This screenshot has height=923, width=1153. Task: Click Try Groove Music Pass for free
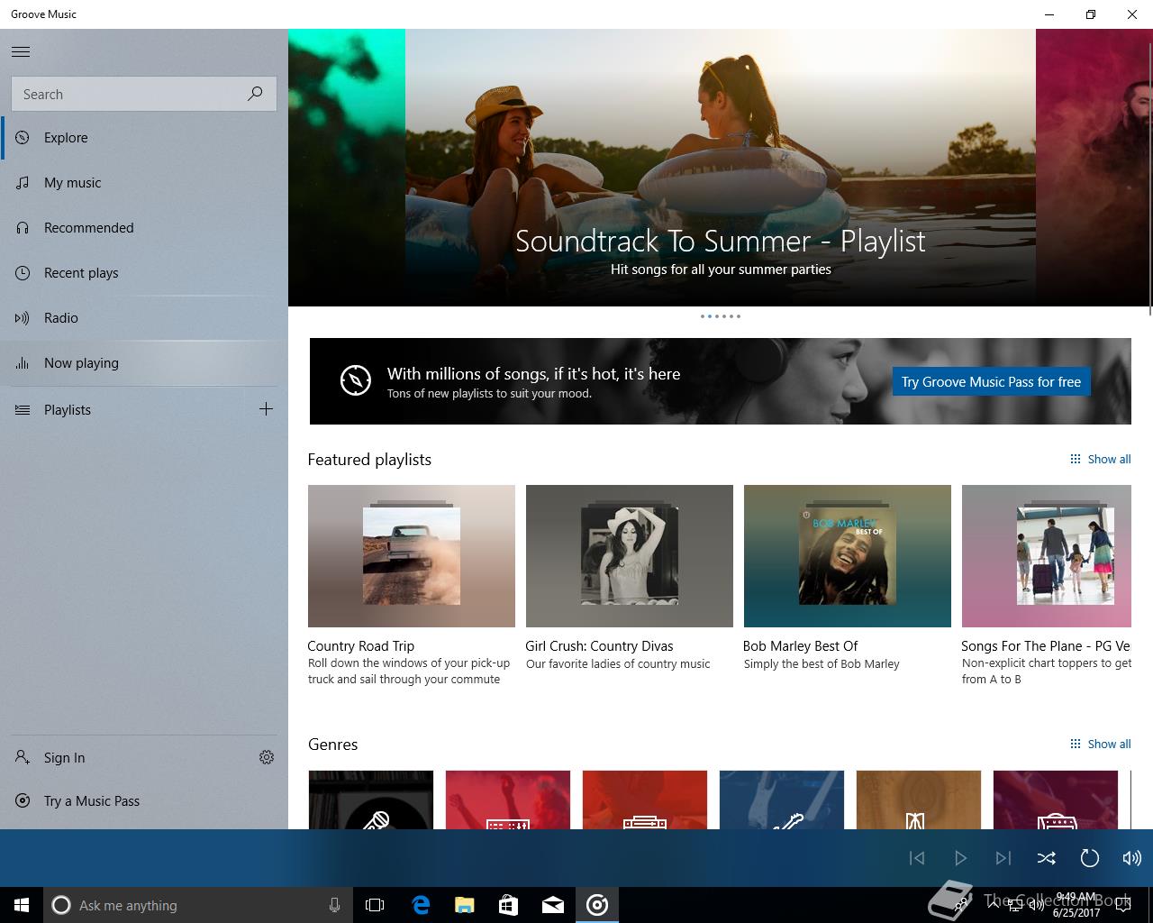(991, 382)
